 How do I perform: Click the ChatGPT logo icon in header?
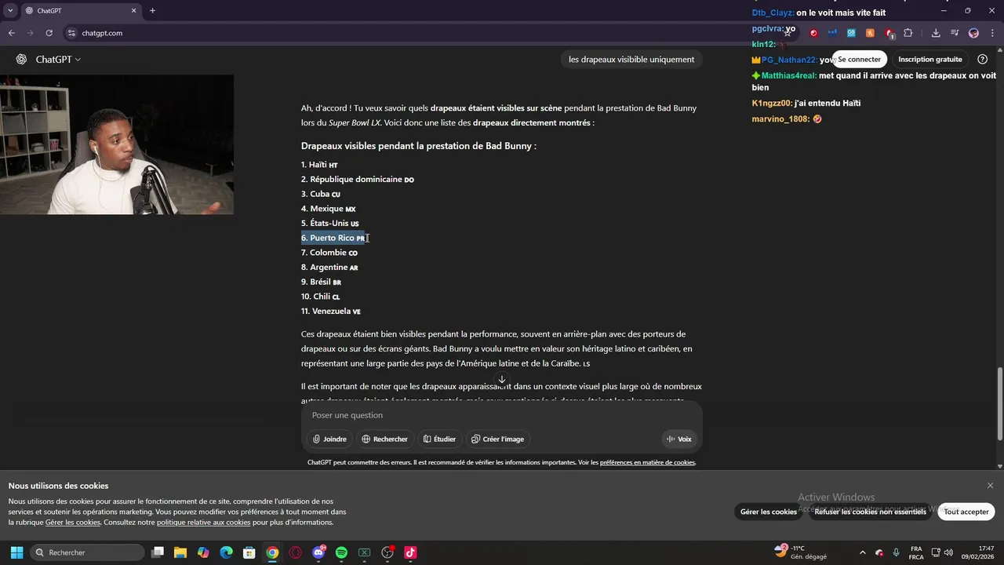pyautogui.click(x=21, y=60)
